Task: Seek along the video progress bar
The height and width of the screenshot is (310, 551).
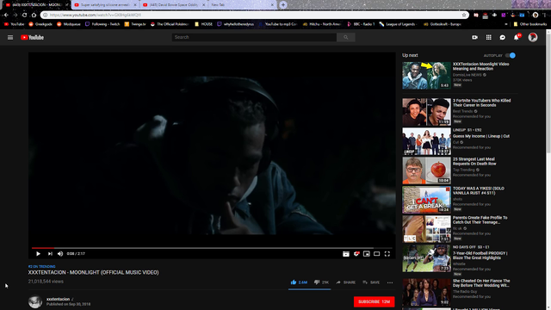Action: (x=212, y=248)
